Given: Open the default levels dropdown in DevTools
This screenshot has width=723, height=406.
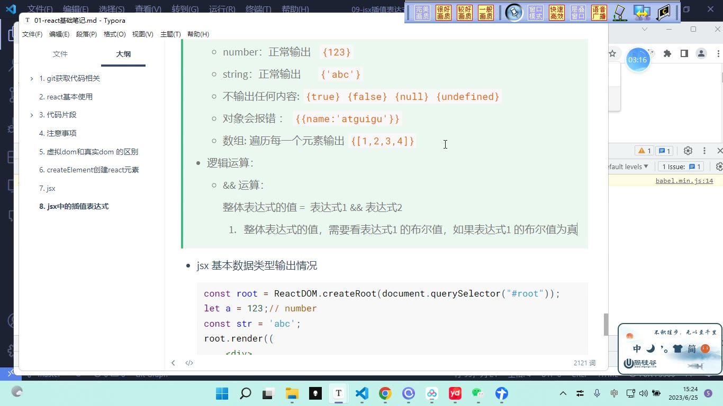Looking at the screenshot, I should (628, 167).
